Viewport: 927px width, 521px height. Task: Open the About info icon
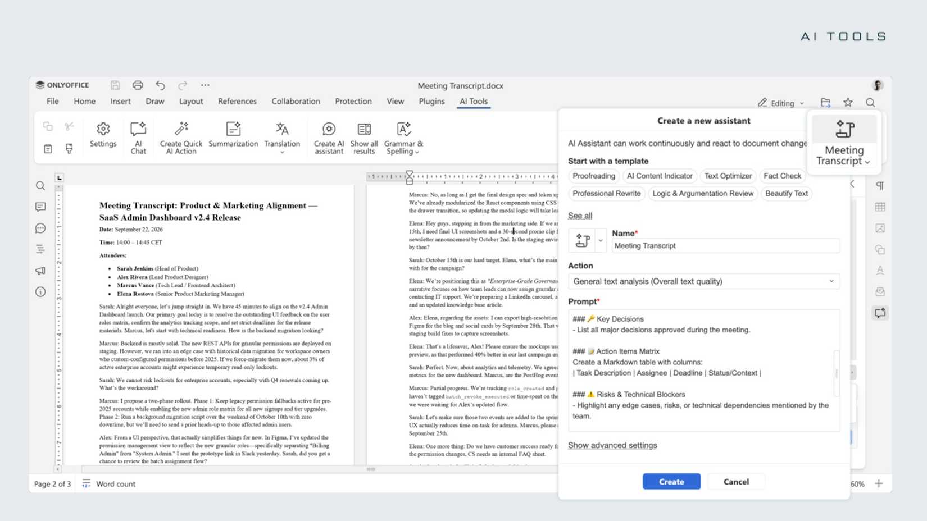[40, 292]
